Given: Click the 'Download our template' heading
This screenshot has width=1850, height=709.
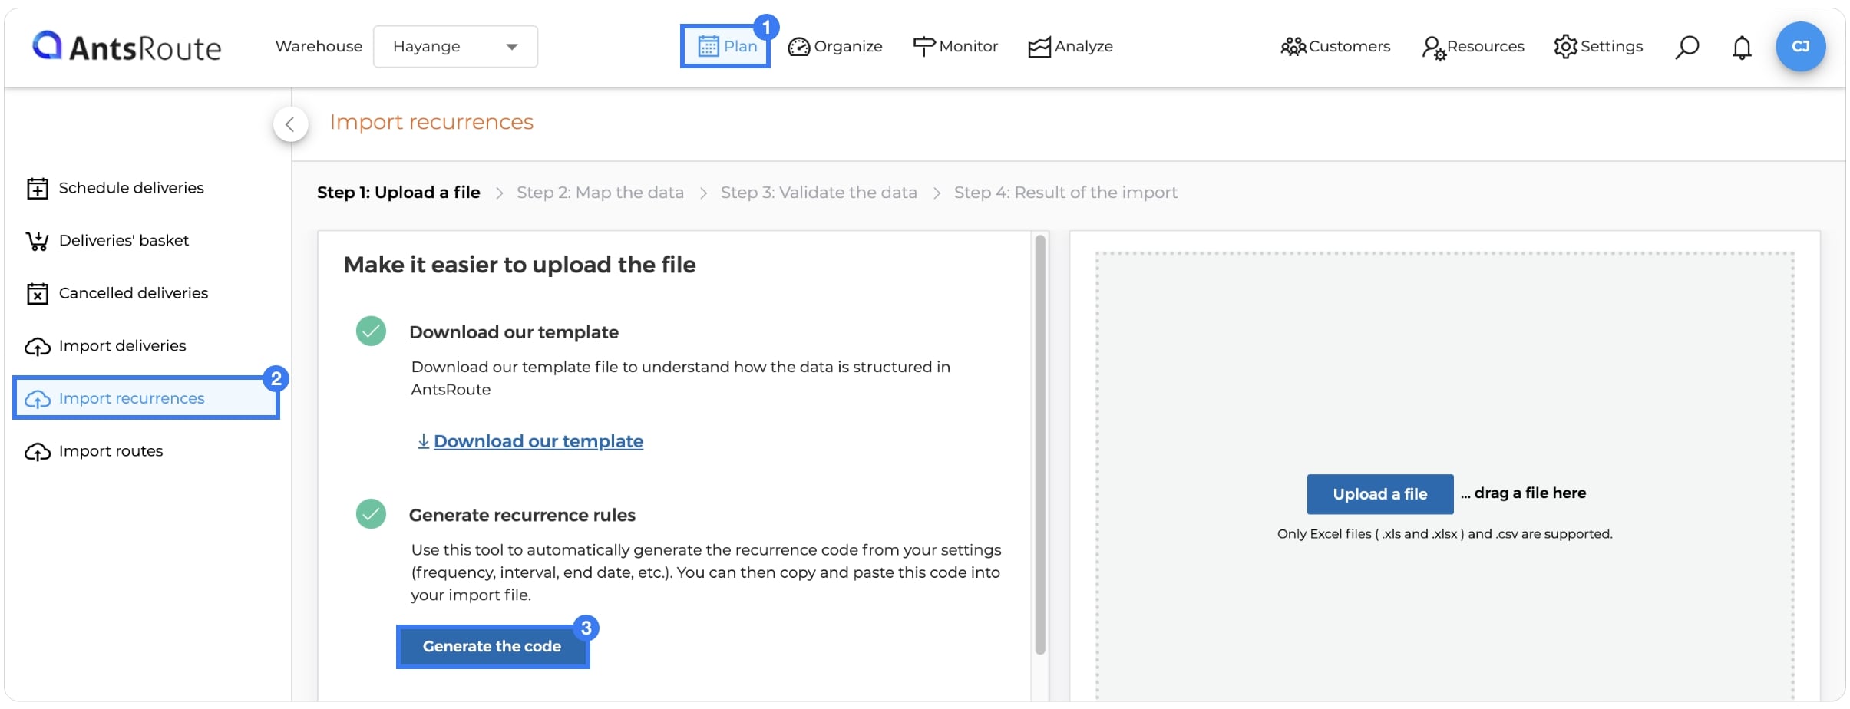Looking at the screenshot, I should click(x=514, y=332).
